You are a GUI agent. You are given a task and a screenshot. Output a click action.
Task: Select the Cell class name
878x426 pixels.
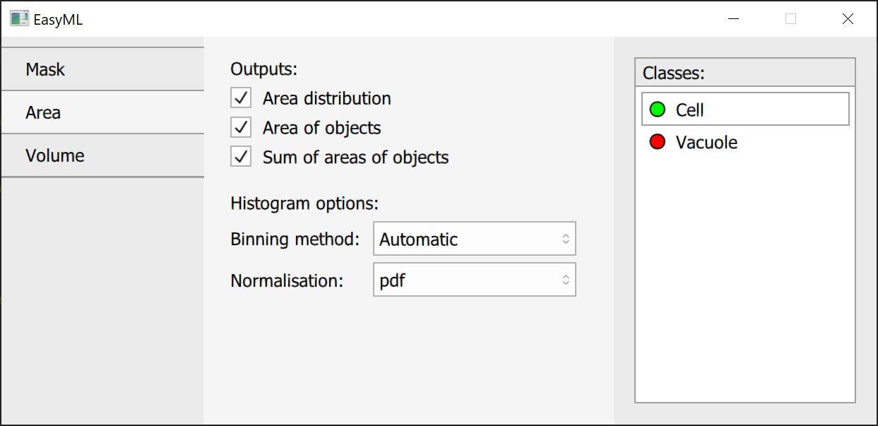[690, 110]
